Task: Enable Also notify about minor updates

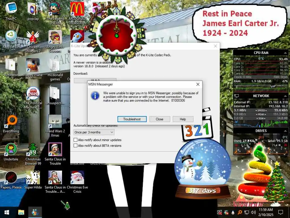Action: [x=75, y=140]
